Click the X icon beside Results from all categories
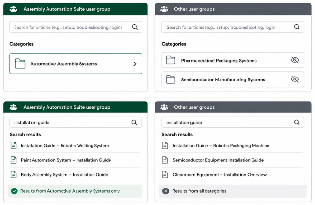 [x=166, y=191]
